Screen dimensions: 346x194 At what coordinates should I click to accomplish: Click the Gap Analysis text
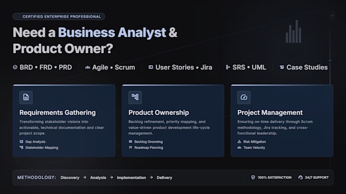tap(35, 142)
